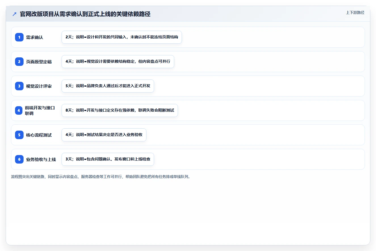Screen dimensions: 376x251
Task: Select step badge number 1
Action: 19,37
